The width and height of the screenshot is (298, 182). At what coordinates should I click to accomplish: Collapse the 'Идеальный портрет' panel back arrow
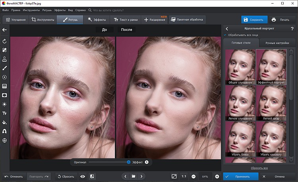pos(227,28)
